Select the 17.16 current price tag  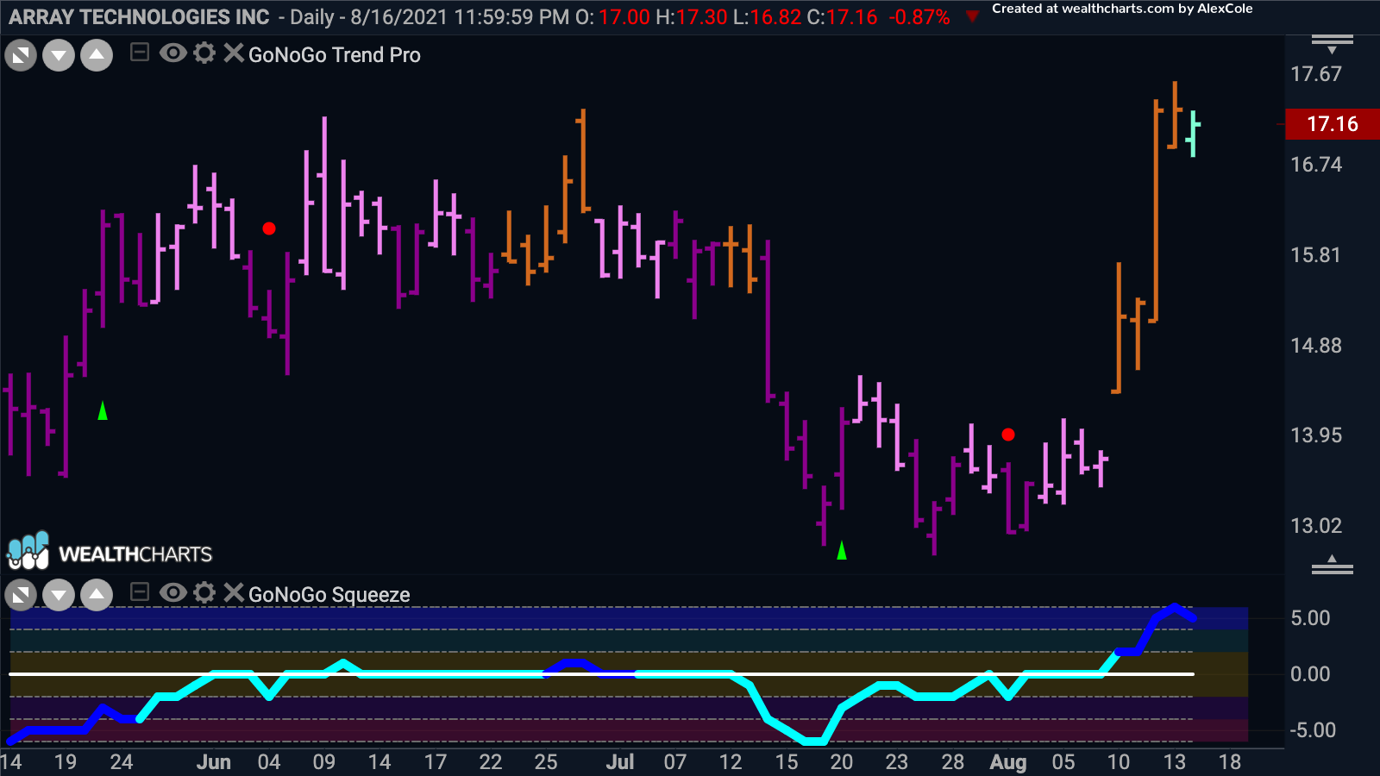click(x=1332, y=124)
